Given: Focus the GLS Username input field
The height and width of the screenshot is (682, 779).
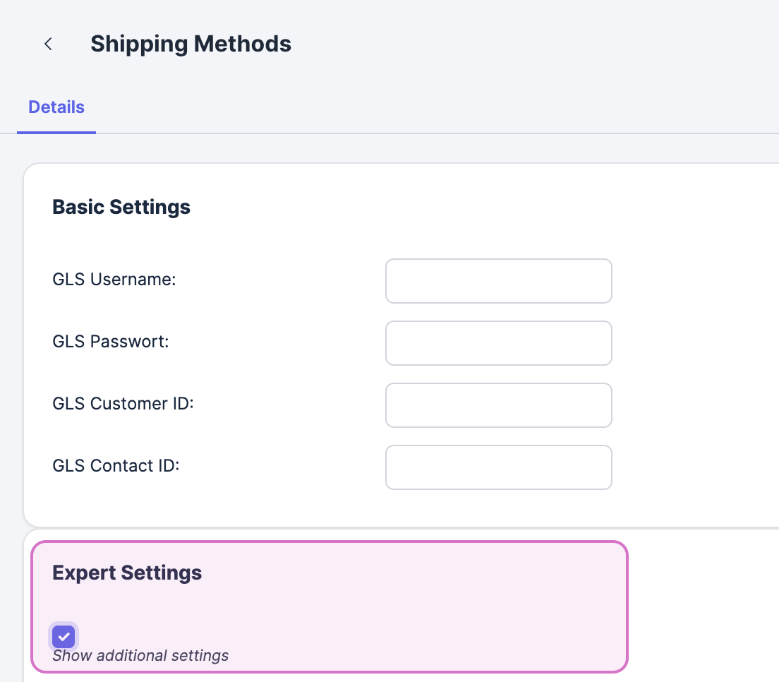Looking at the screenshot, I should [498, 281].
